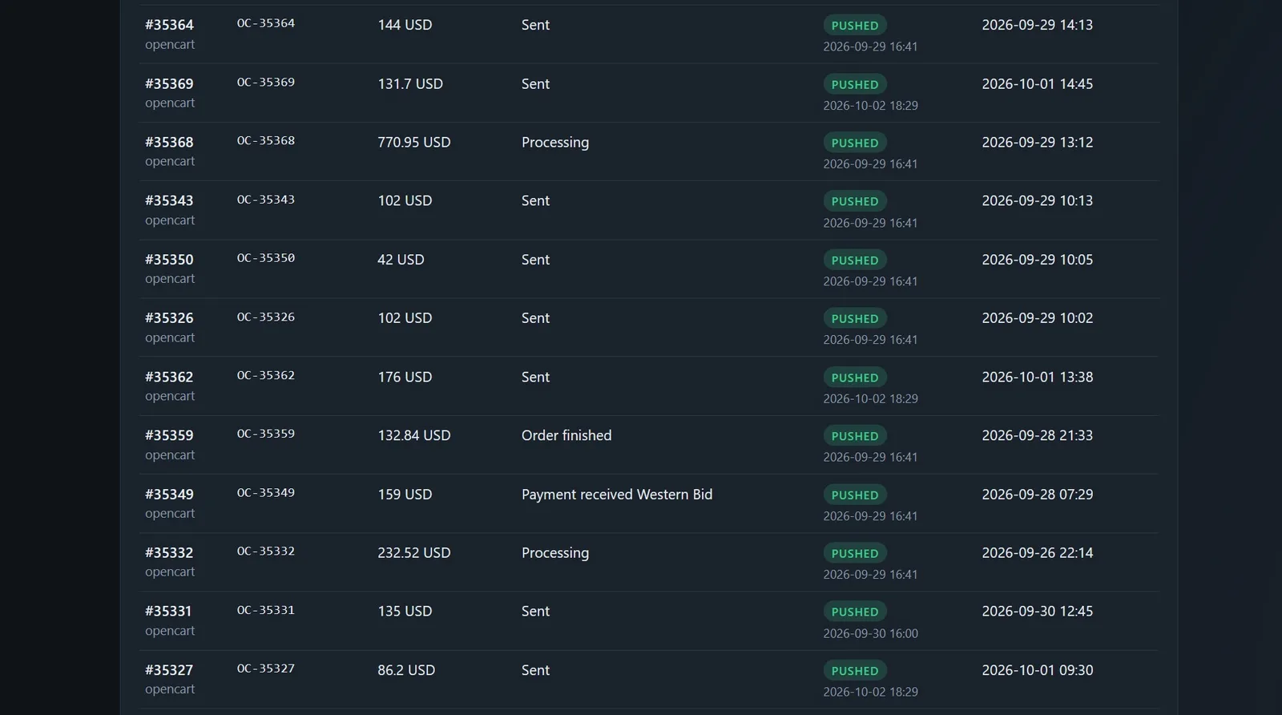
Task: Open order #35332
Action: pyautogui.click(x=169, y=552)
